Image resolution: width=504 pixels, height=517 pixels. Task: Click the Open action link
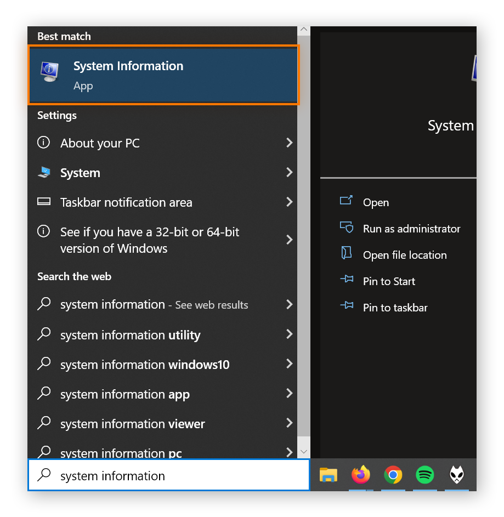[376, 202]
